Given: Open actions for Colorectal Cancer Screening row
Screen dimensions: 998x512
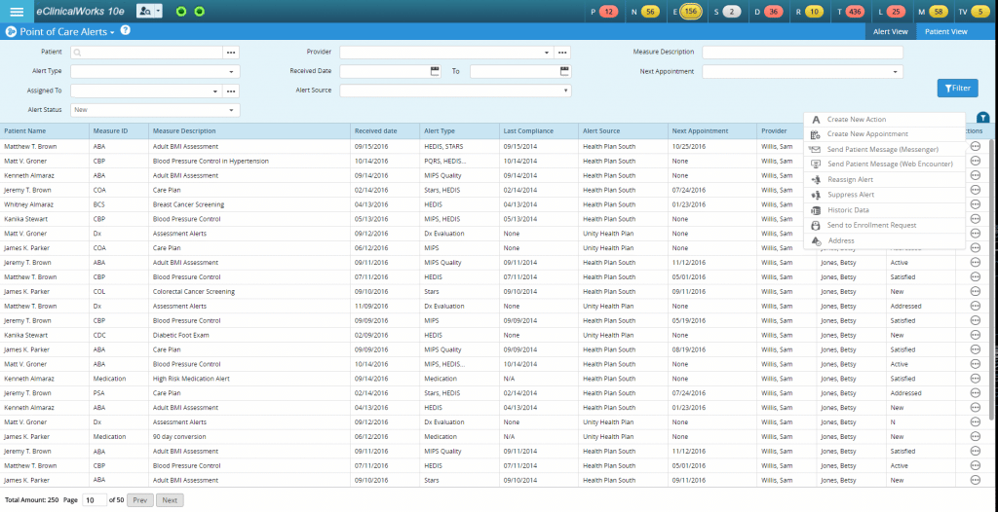Looking at the screenshot, I should [x=975, y=291].
